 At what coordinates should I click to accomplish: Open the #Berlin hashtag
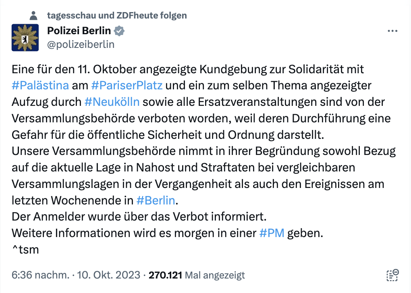[x=156, y=200]
